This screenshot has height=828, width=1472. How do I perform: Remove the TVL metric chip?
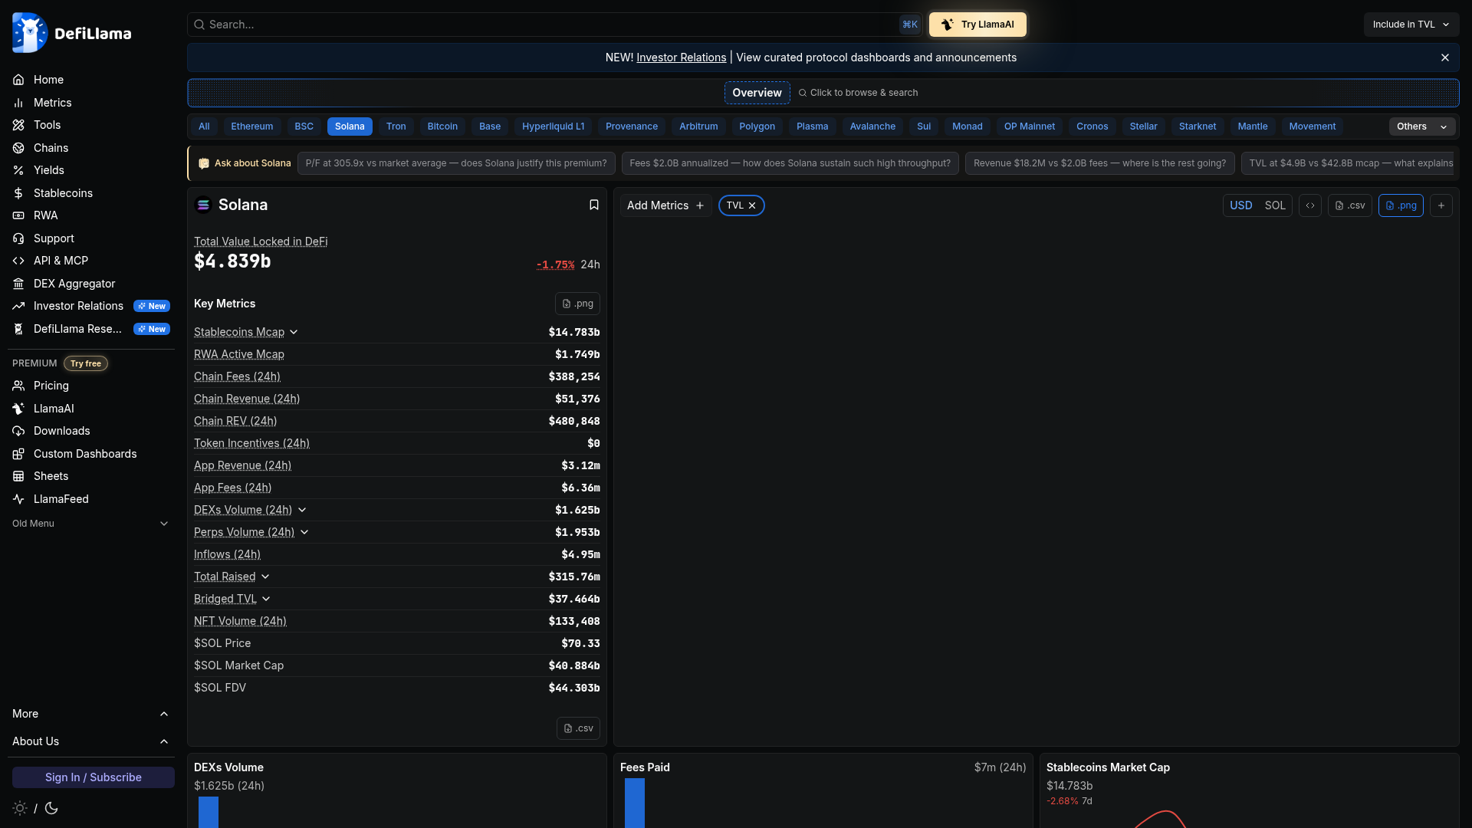752,205
